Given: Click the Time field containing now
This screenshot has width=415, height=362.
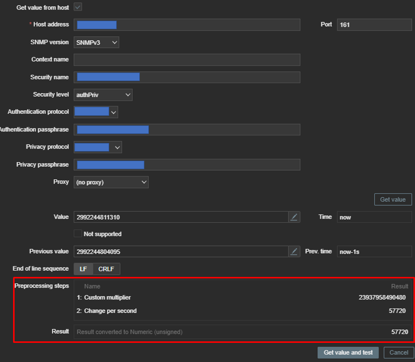Looking at the screenshot, I should click(374, 217).
